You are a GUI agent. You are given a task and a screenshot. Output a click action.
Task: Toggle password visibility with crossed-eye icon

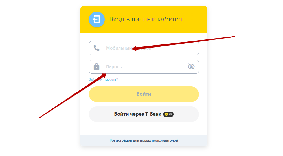191,67
